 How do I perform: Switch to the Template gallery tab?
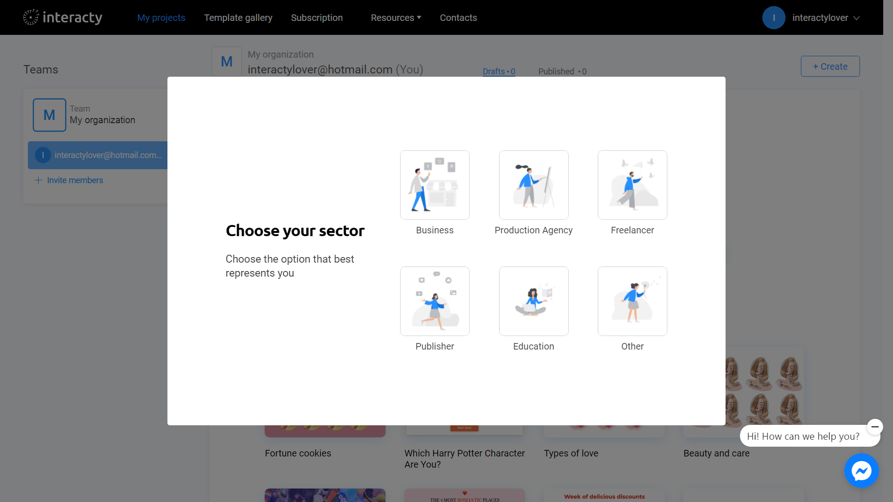[x=238, y=18]
